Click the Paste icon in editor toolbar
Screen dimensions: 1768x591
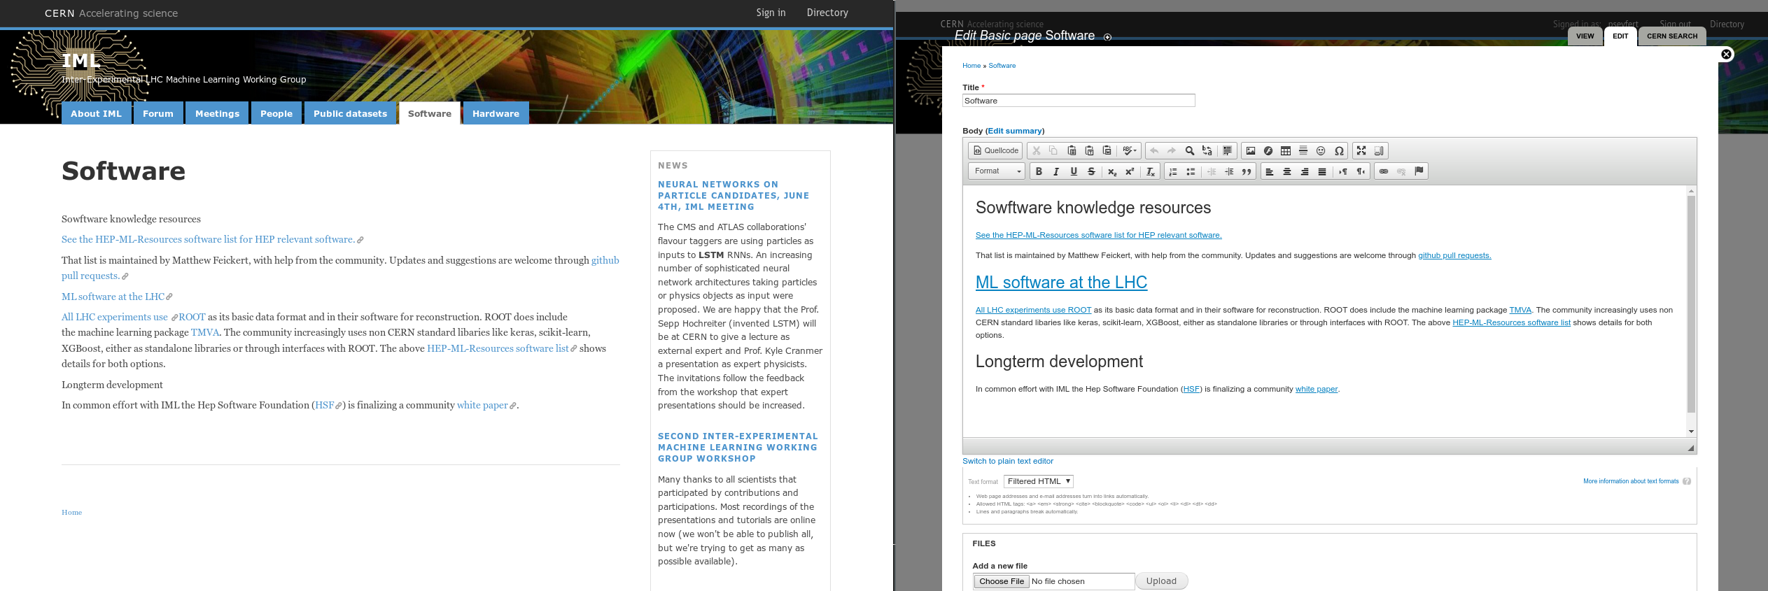[x=1072, y=150]
